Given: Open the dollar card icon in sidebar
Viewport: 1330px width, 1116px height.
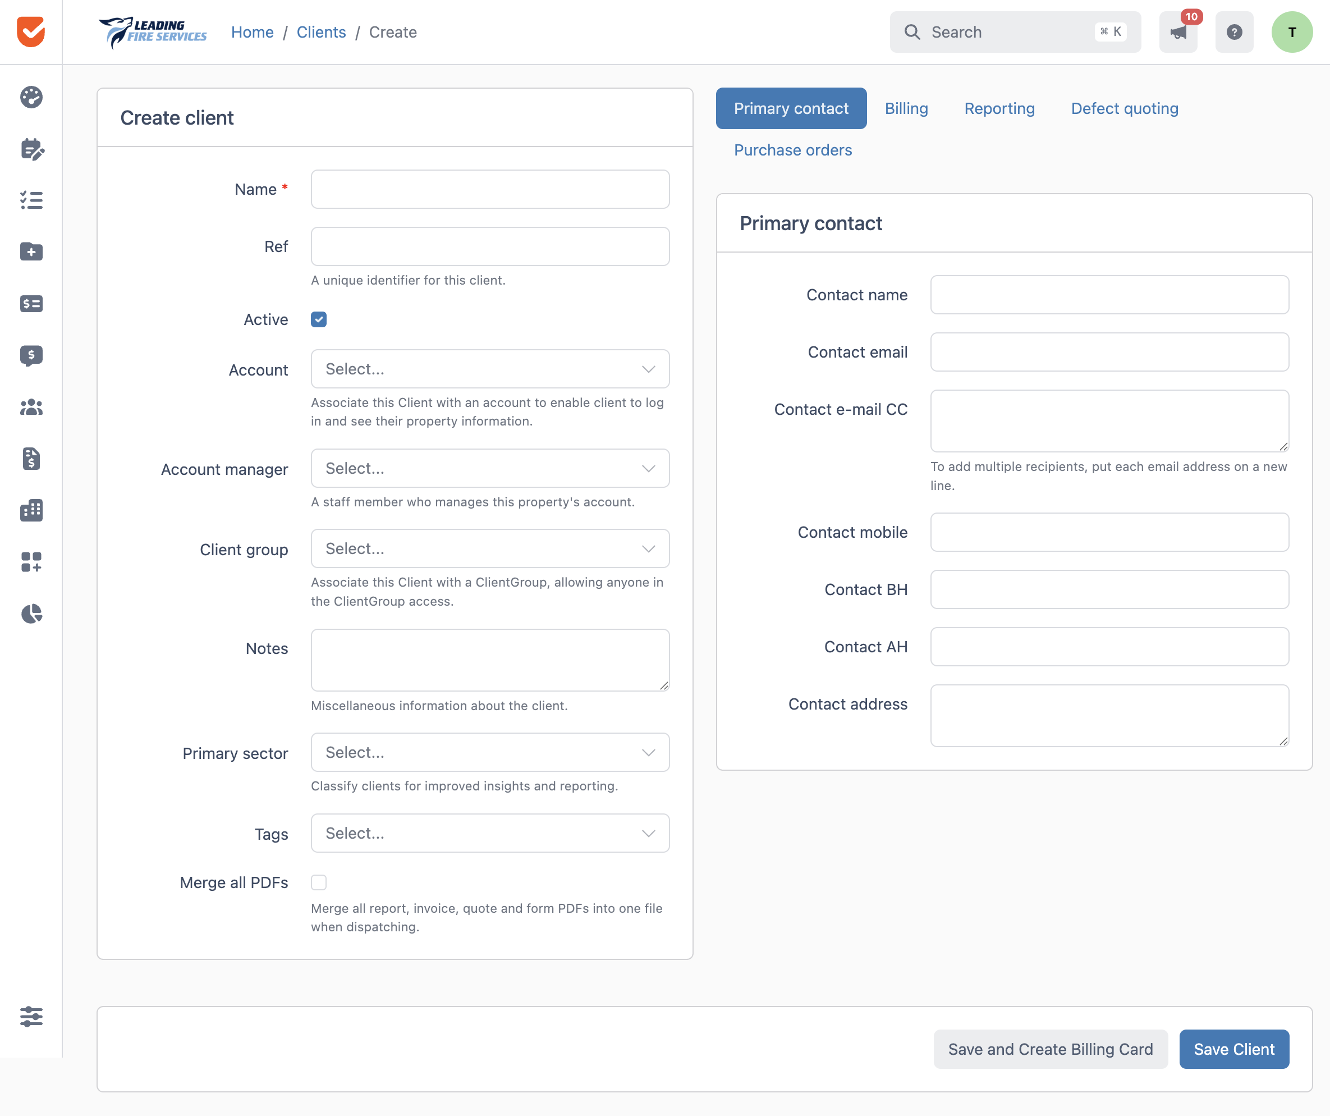Looking at the screenshot, I should coord(31,303).
